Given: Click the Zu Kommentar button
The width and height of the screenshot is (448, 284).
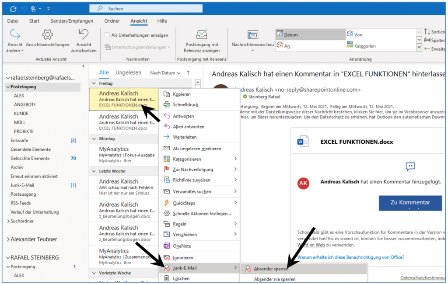Looking at the screenshot, I should [x=410, y=203].
